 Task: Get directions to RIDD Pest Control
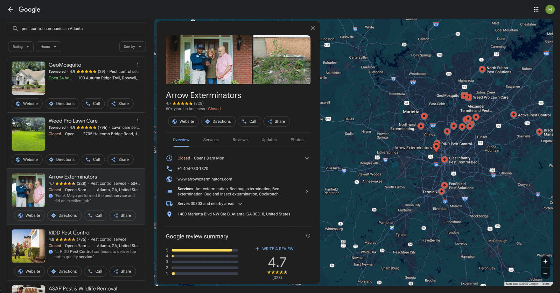(64, 271)
